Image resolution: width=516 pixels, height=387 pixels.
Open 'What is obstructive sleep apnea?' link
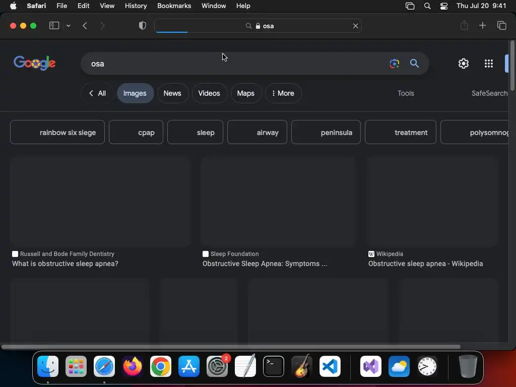pos(65,264)
